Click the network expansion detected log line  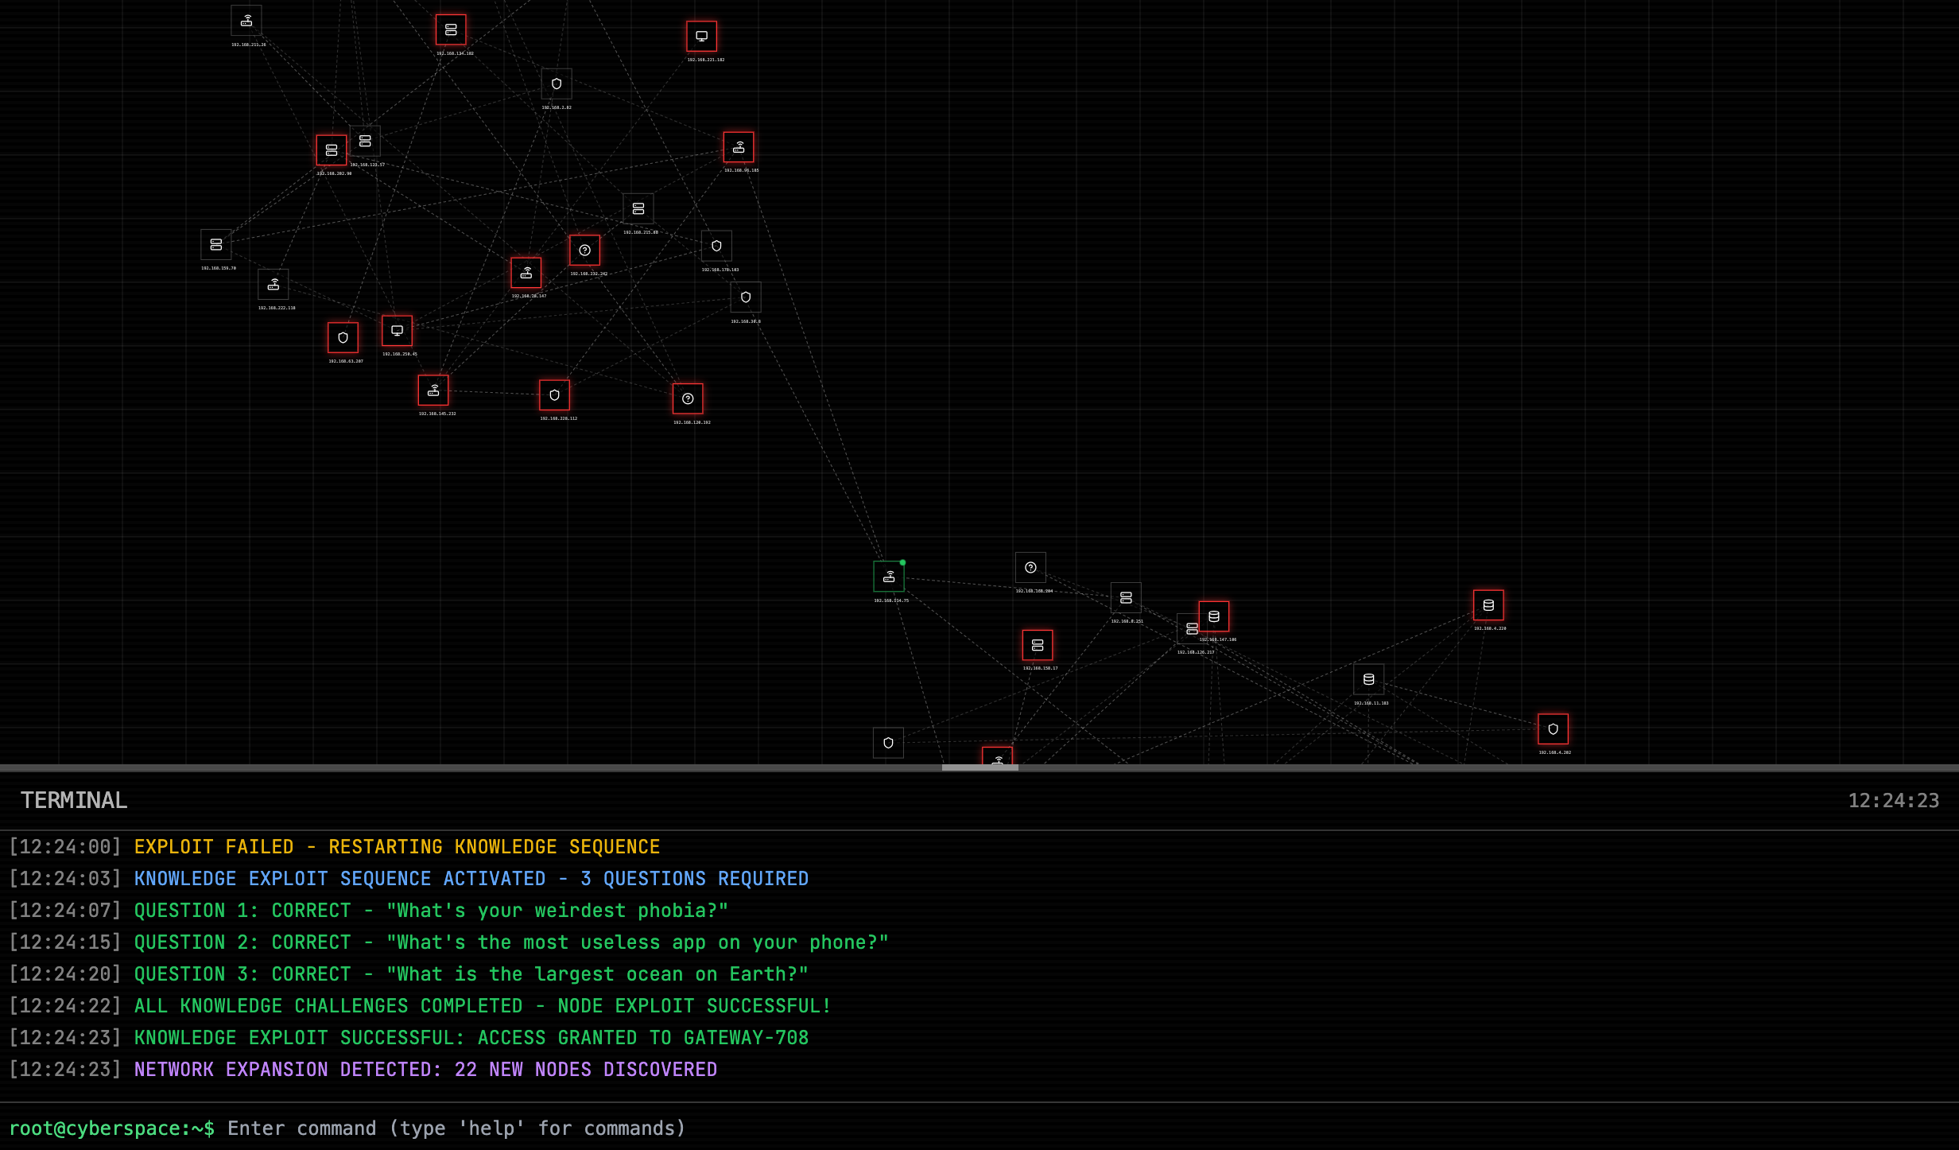tap(425, 1070)
